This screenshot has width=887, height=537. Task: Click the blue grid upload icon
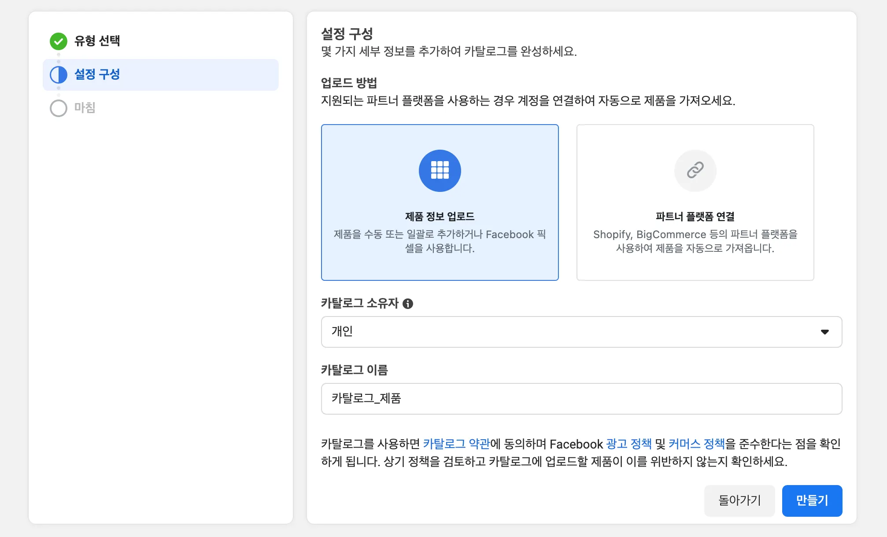pos(440,170)
